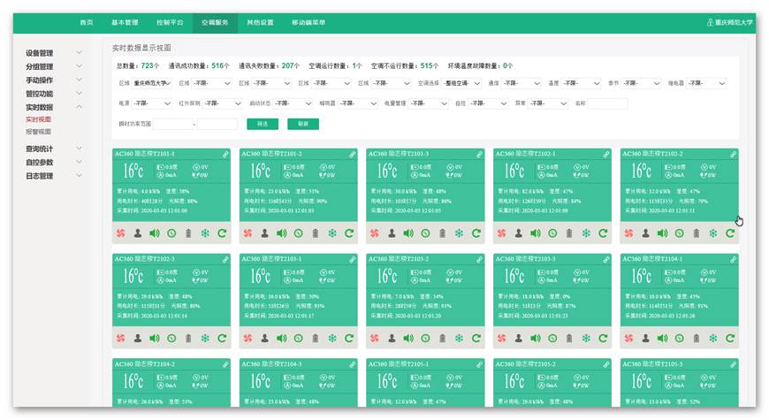Image resolution: width=769 pixels, height=420 pixels.
Task: Click the user account icon at top right
Action: [x=710, y=23]
